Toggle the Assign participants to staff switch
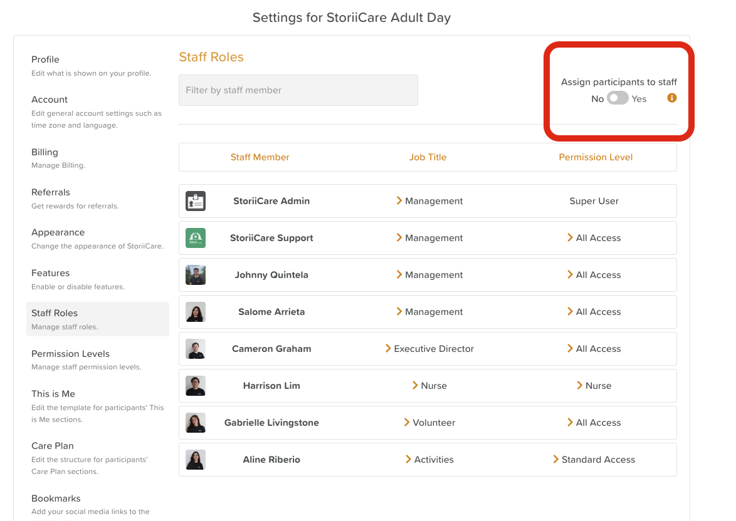The width and height of the screenshot is (736, 521). point(618,98)
